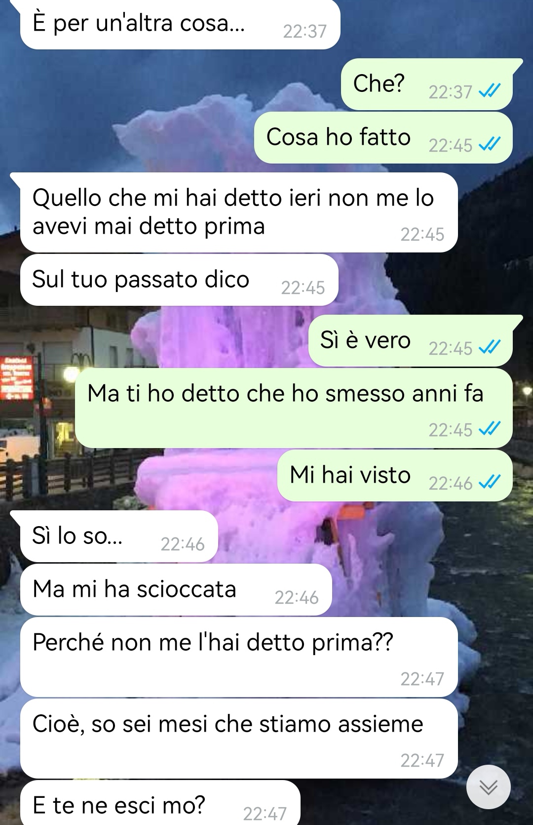The image size is (533, 825).
Task: Select the "Cosa ho fatto" message bubble
Action: (x=383, y=137)
